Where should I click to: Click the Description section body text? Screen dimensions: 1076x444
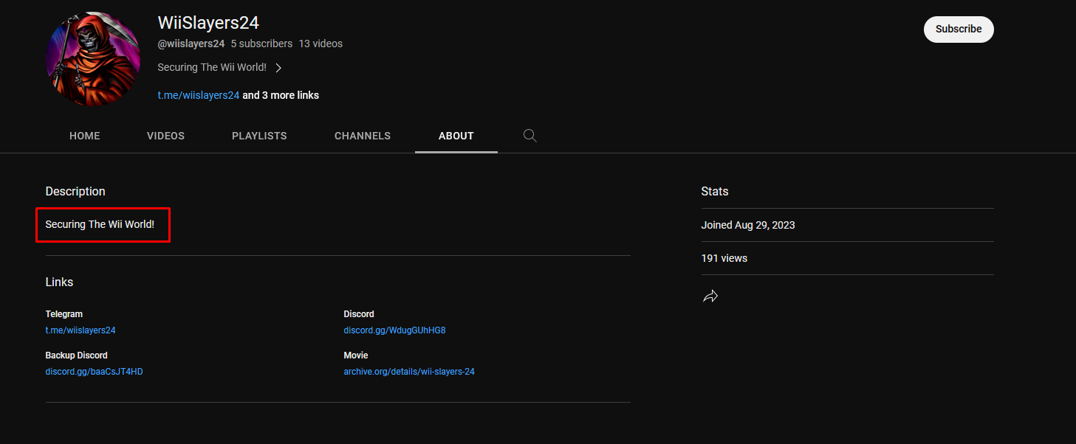click(100, 224)
